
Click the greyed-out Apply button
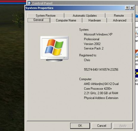(123, 126)
